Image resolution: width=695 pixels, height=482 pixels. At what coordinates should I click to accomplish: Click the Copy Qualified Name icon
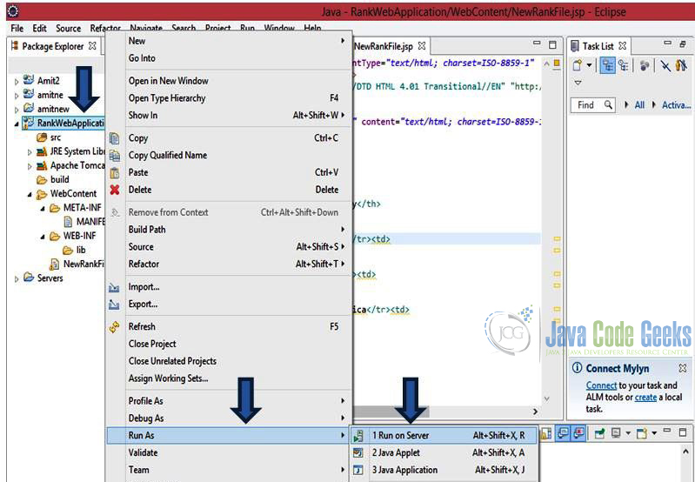coord(114,155)
